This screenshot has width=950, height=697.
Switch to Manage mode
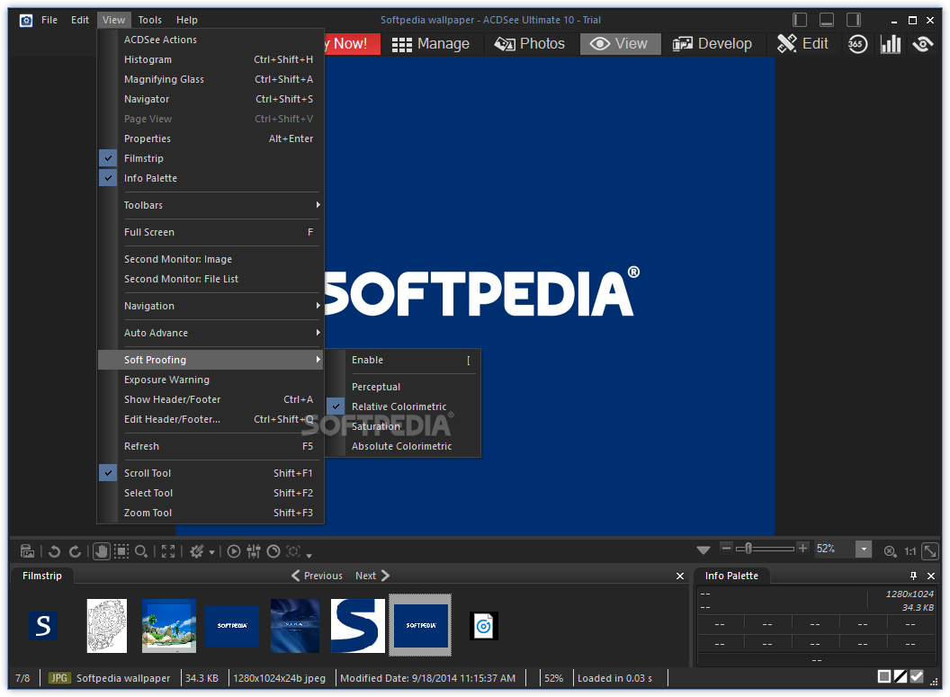coord(431,43)
